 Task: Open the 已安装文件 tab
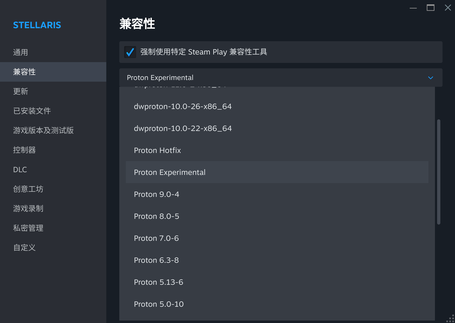[x=53, y=111]
